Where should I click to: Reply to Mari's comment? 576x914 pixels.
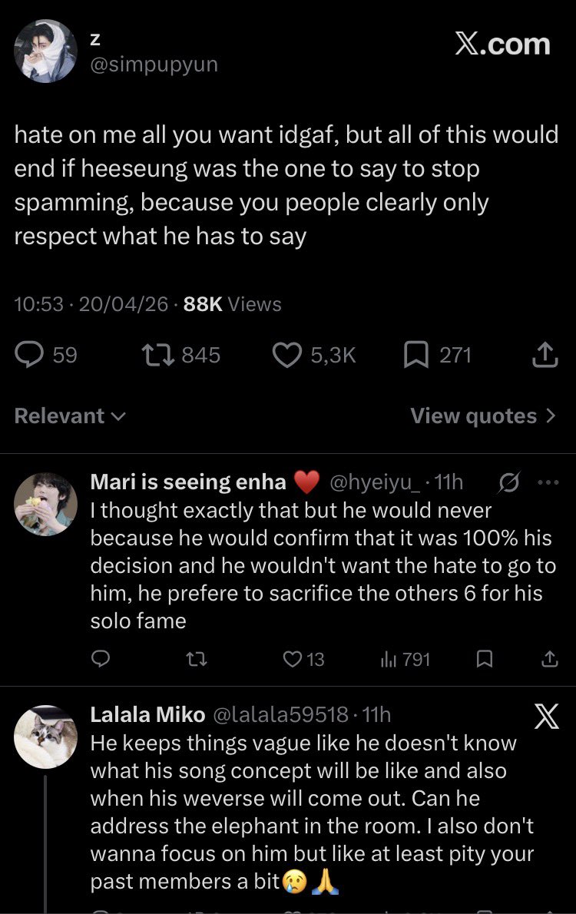click(x=101, y=659)
